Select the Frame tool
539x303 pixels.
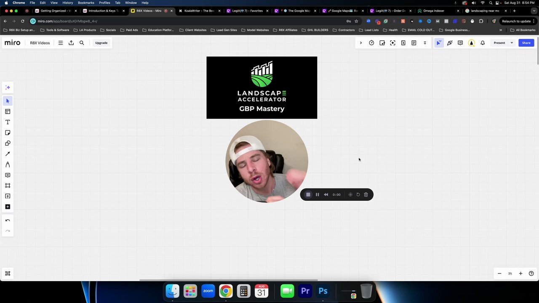(x=8, y=186)
